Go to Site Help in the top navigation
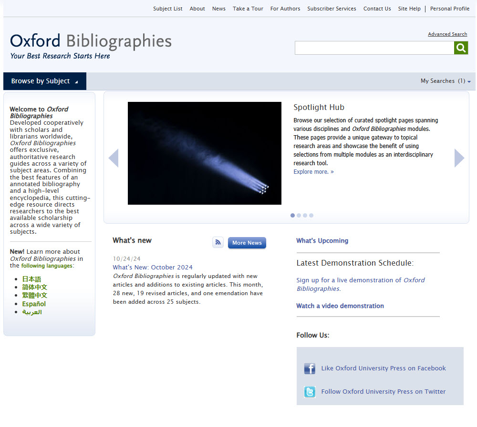The height and width of the screenshot is (427, 477). (x=409, y=8)
